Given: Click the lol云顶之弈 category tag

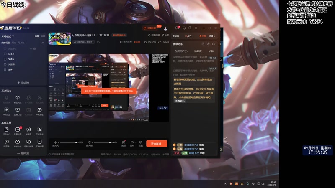Looking at the screenshot, I should point(83,42).
